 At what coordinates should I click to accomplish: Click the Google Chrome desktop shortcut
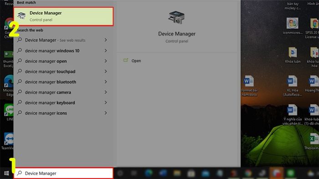point(9,28)
